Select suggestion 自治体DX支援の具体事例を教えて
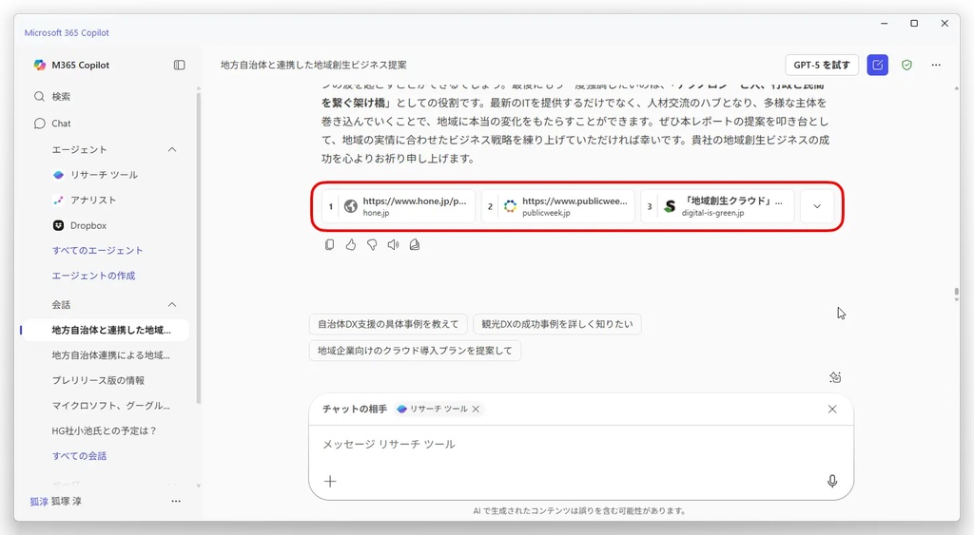974x535 pixels. pyautogui.click(x=388, y=324)
